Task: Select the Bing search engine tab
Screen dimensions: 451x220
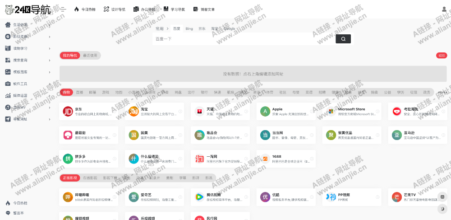Action: pos(189,28)
